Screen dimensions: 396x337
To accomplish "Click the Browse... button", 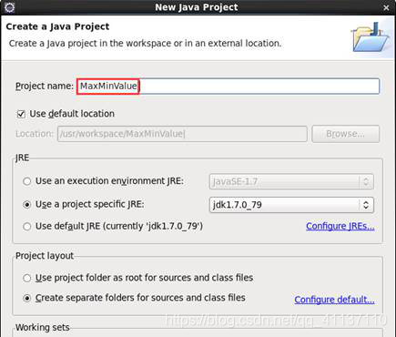I will pos(345,134).
